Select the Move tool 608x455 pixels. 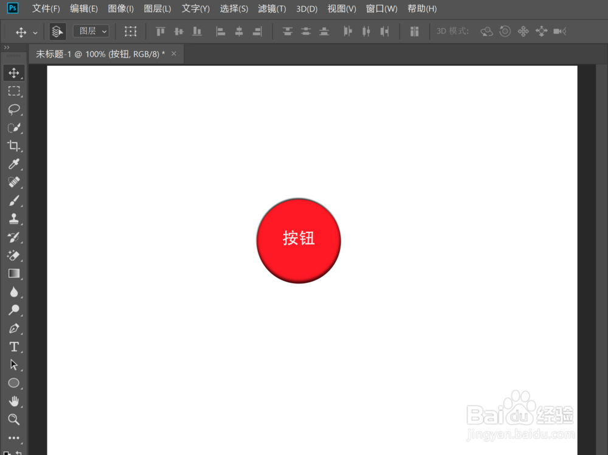point(14,72)
